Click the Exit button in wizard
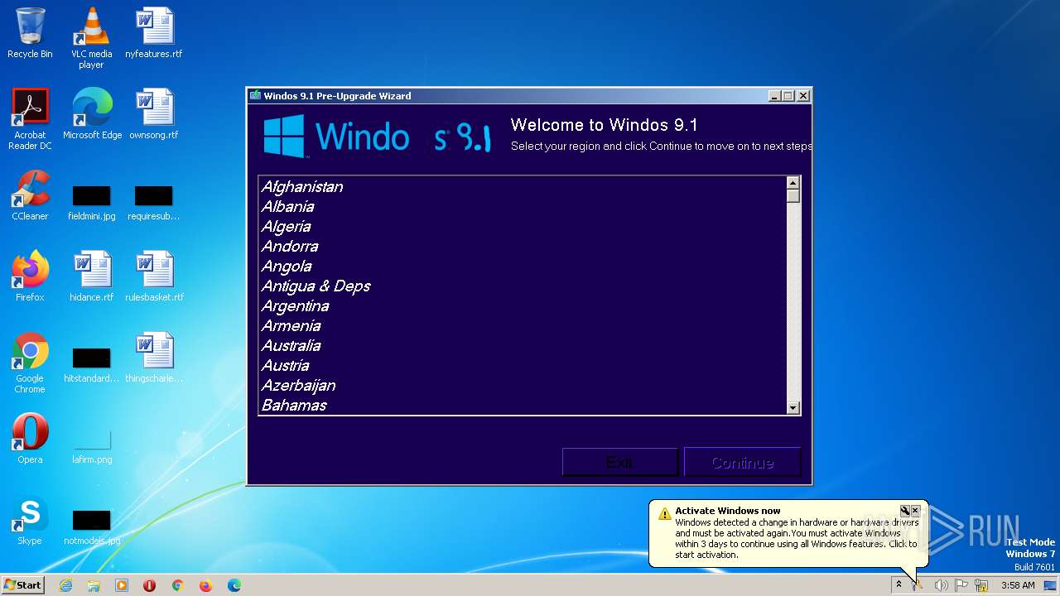The image size is (1060, 596). (619, 462)
